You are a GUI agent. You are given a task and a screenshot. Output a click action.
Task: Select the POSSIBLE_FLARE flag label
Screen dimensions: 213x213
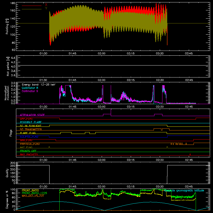[31, 122]
